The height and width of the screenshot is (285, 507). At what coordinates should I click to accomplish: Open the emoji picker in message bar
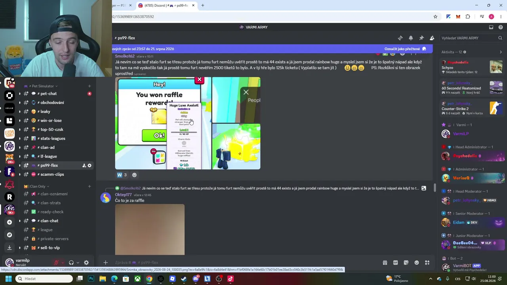[x=417, y=262]
